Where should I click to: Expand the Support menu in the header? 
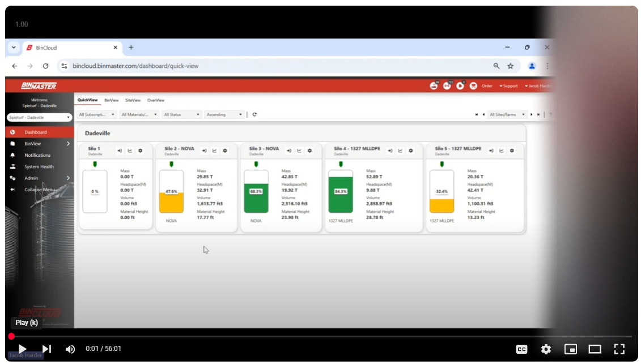[x=508, y=86]
